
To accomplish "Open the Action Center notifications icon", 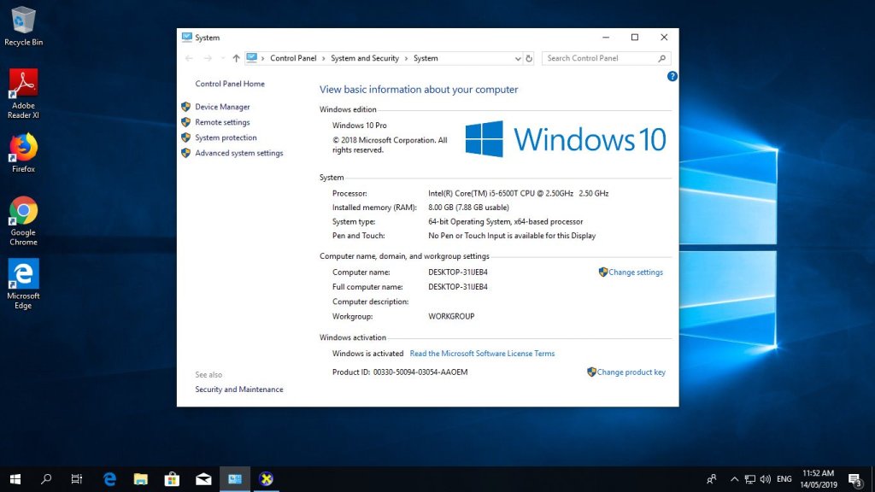I will (x=854, y=480).
